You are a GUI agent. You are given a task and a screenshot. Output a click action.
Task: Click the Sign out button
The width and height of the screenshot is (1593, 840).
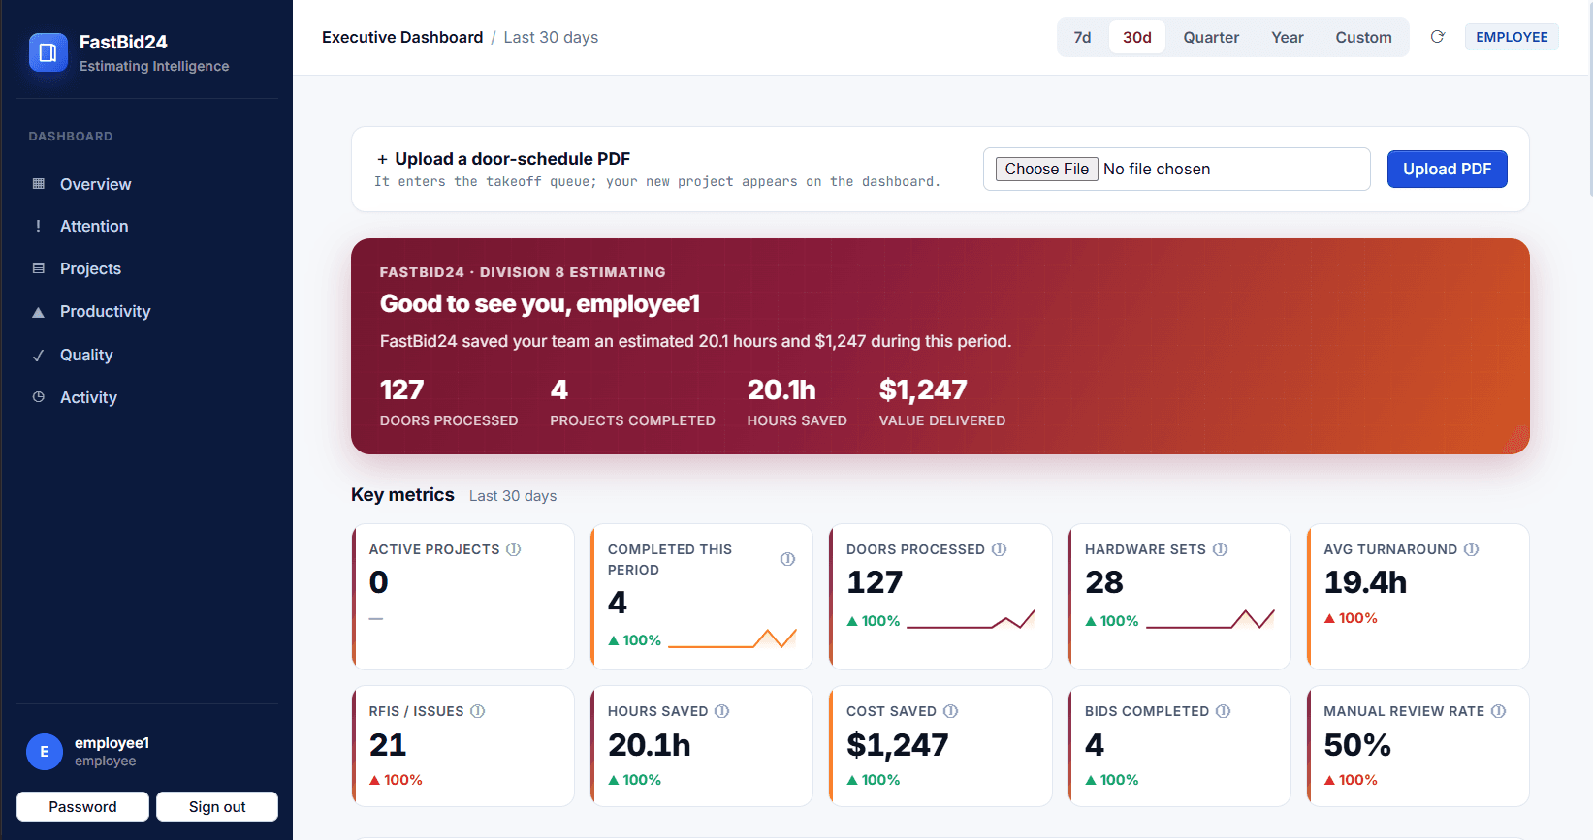pyautogui.click(x=217, y=806)
